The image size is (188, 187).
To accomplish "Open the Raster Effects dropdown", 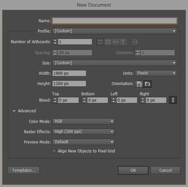I will click(x=84, y=132).
